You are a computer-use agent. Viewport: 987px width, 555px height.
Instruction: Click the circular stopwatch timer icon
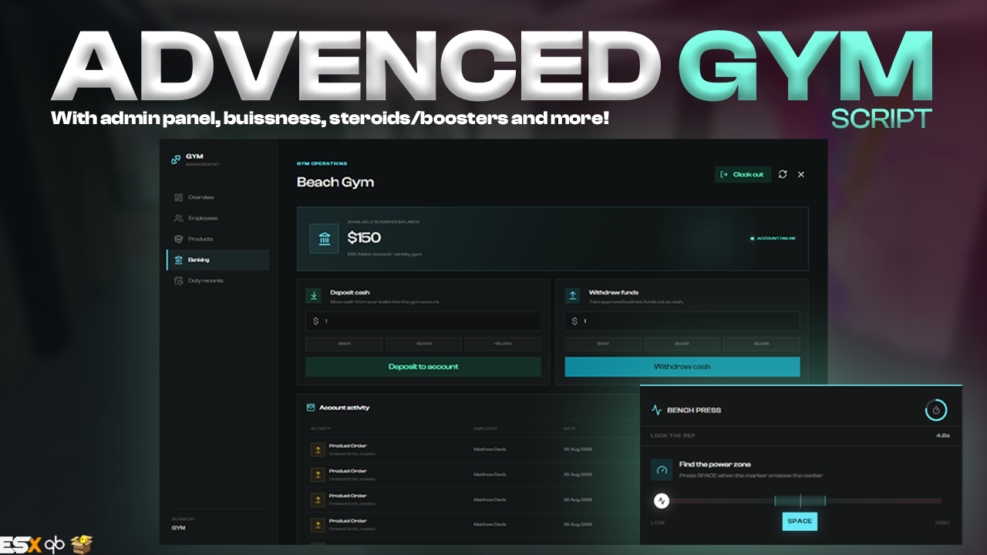pos(936,410)
